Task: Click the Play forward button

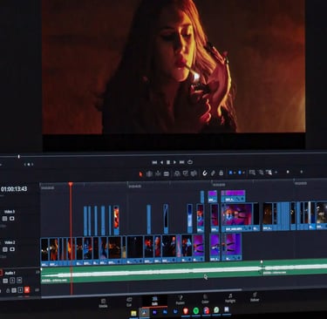Action: [x=174, y=162]
